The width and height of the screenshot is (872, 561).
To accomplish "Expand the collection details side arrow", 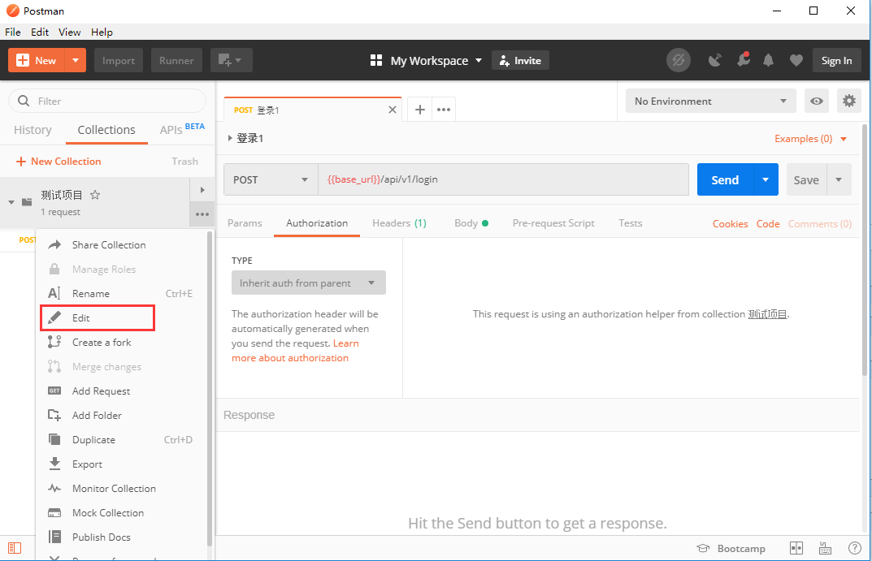I will (x=202, y=190).
